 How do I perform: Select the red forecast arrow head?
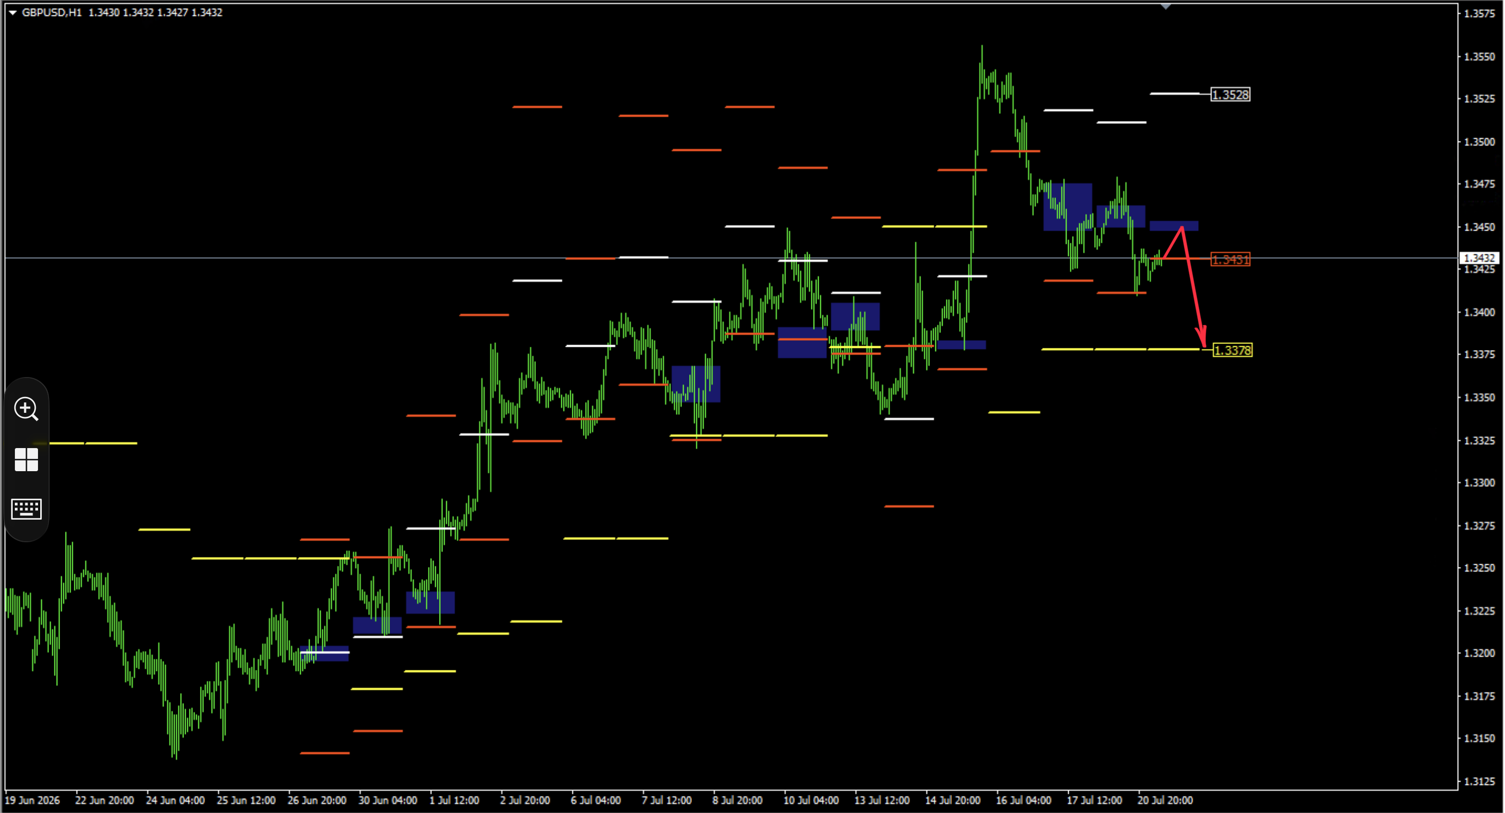(1201, 339)
